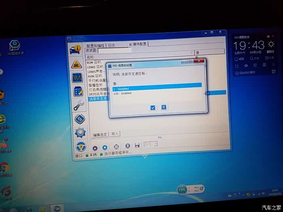
Task: Click the volume icon in system tray
Action: click(x=264, y=193)
